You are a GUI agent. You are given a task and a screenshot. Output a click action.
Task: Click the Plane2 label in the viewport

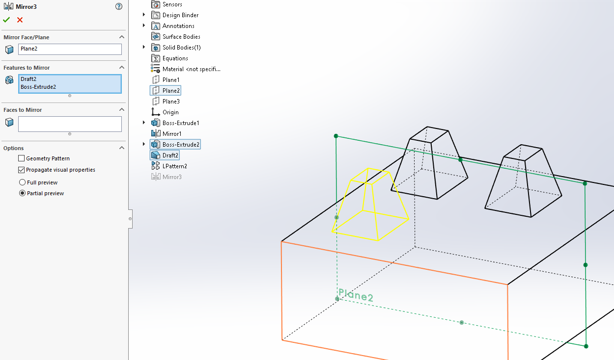point(356,295)
